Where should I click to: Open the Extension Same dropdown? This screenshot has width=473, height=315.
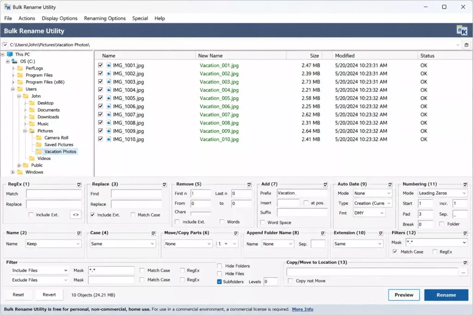click(358, 244)
